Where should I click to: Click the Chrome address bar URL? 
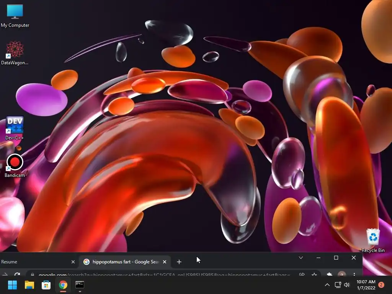pos(164,274)
